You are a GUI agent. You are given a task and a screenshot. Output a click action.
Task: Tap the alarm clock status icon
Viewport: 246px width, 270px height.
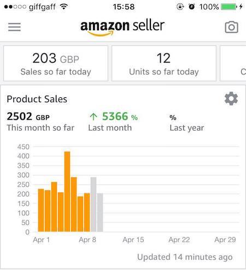tap(191, 7)
